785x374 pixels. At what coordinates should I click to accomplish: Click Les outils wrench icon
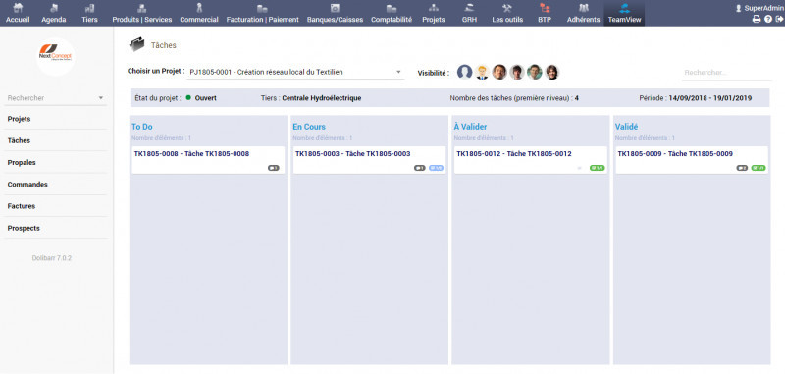507,8
